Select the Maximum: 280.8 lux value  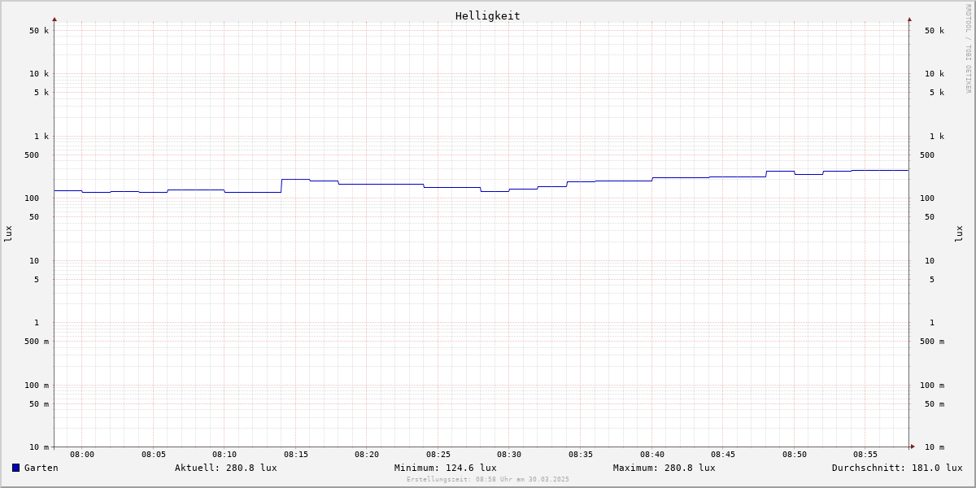pos(664,468)
